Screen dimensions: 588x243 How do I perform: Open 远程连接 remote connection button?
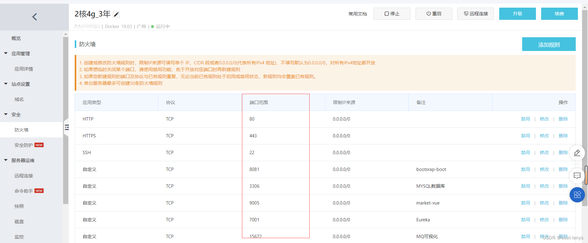click(x=475, y=14)
